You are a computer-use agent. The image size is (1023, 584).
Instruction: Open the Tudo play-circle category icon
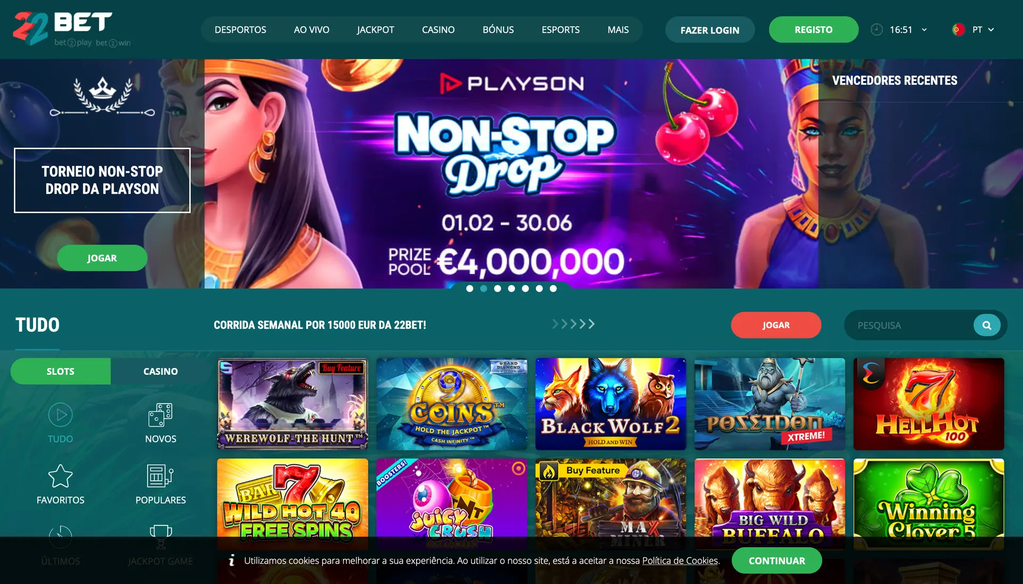pyautogui.click(x=60, y=415)
